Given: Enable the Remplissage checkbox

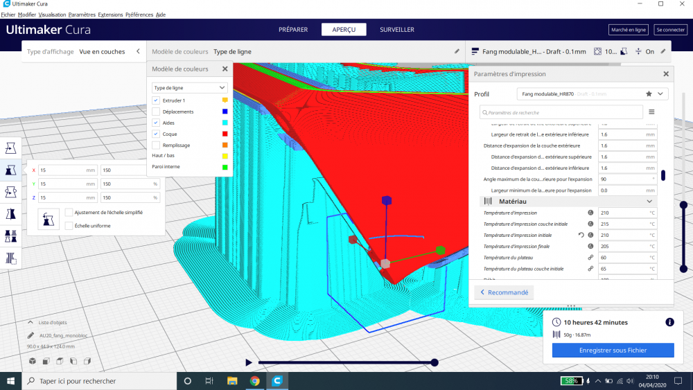Looking at the screenshot, I should tap(156, 145).
